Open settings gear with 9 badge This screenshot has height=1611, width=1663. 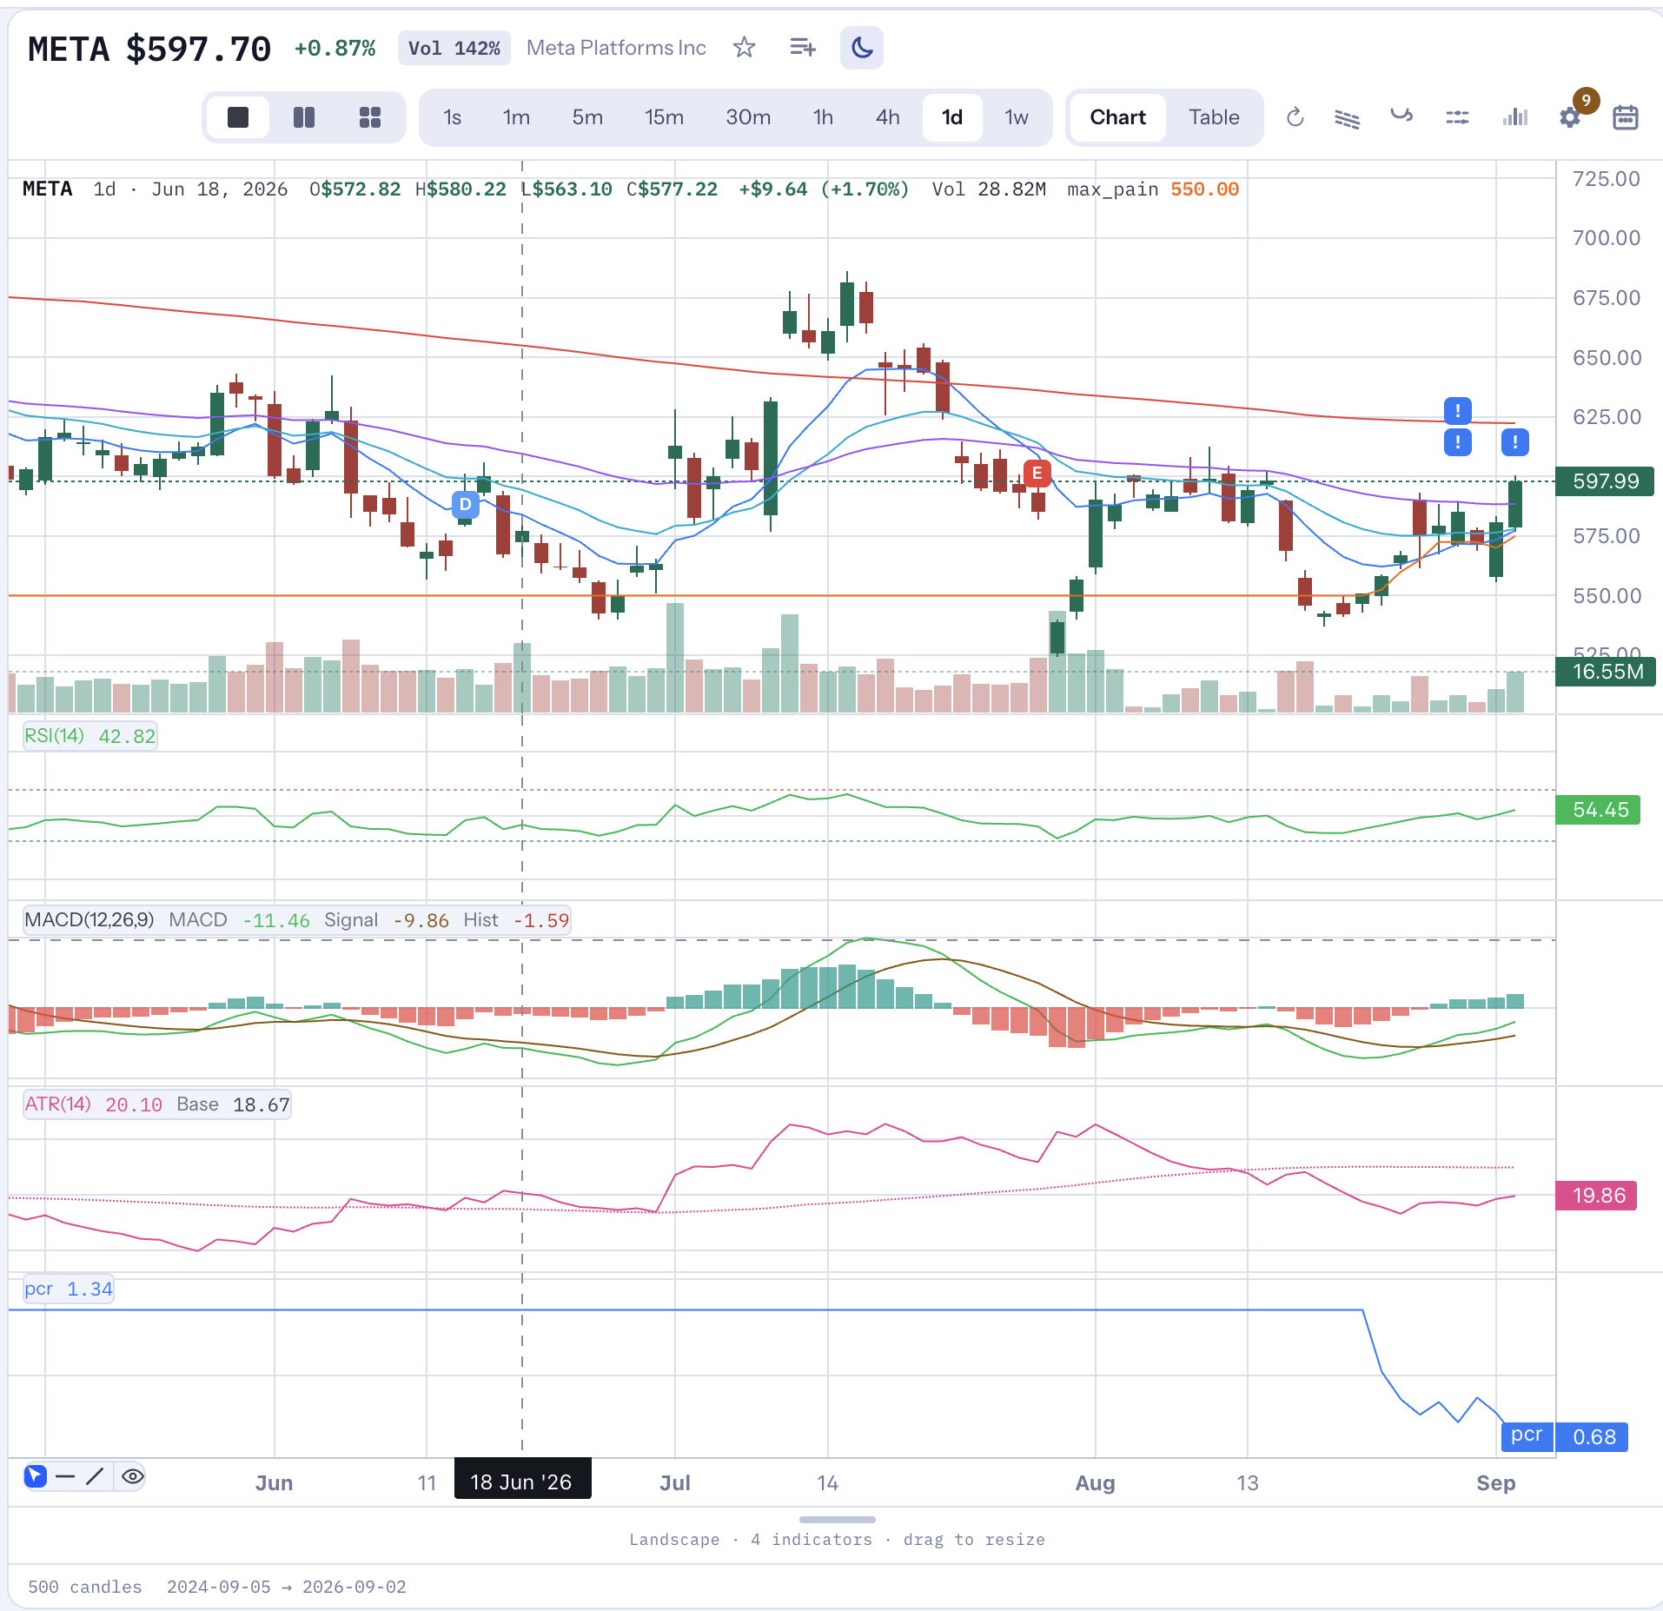(x=1570, y=117)
